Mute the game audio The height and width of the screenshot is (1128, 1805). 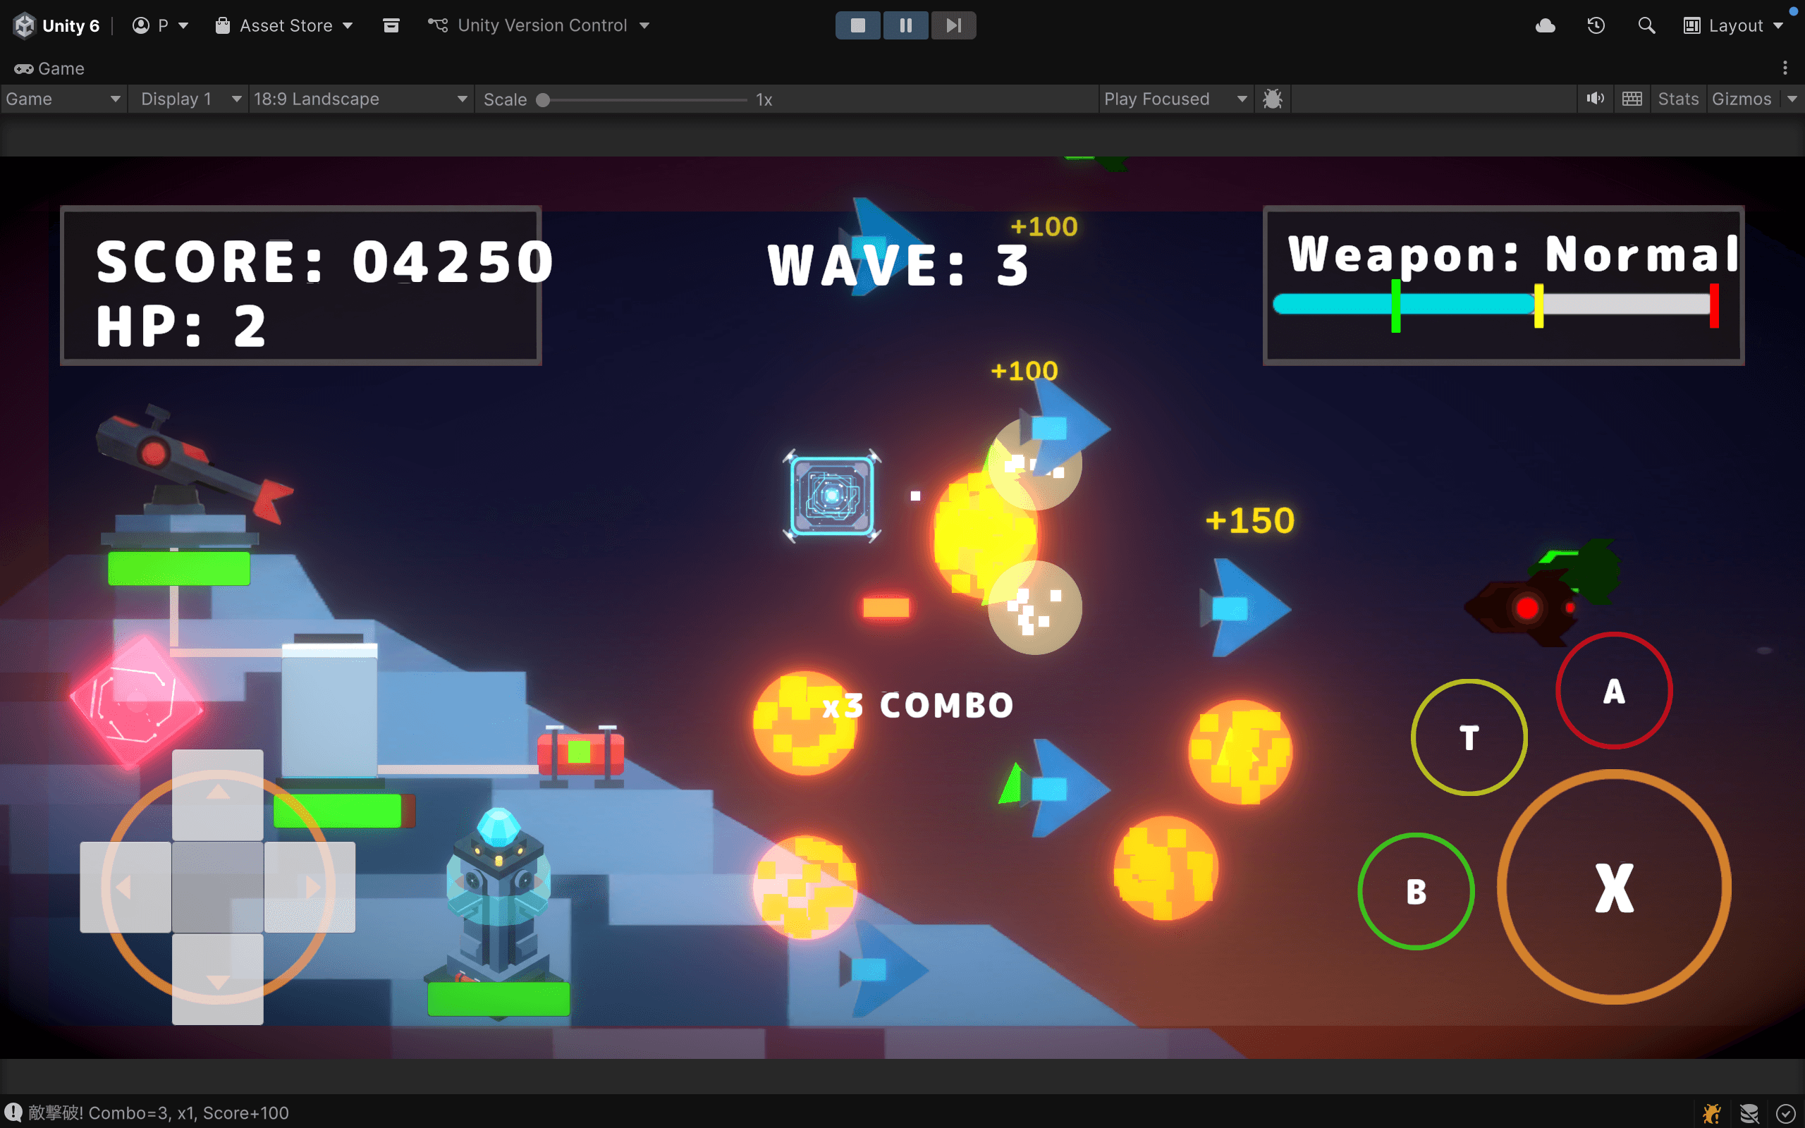[x=1596, y=99]
